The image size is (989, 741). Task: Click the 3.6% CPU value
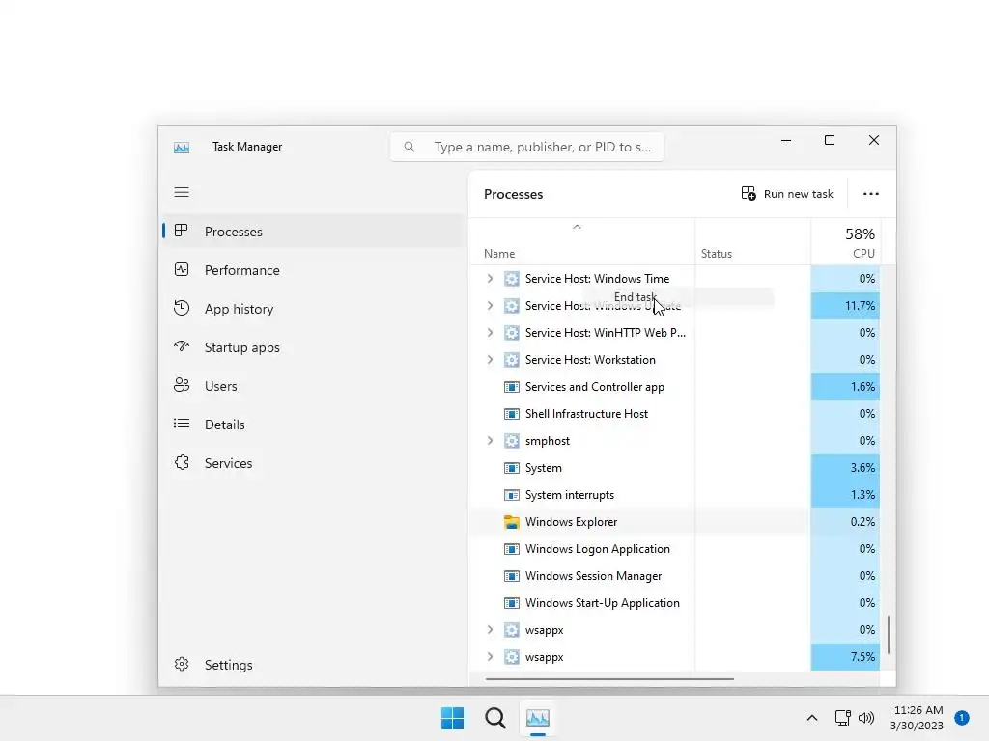pyautogui.click(x=862, y=468)
